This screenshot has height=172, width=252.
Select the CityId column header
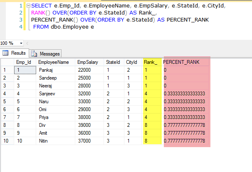133,62
